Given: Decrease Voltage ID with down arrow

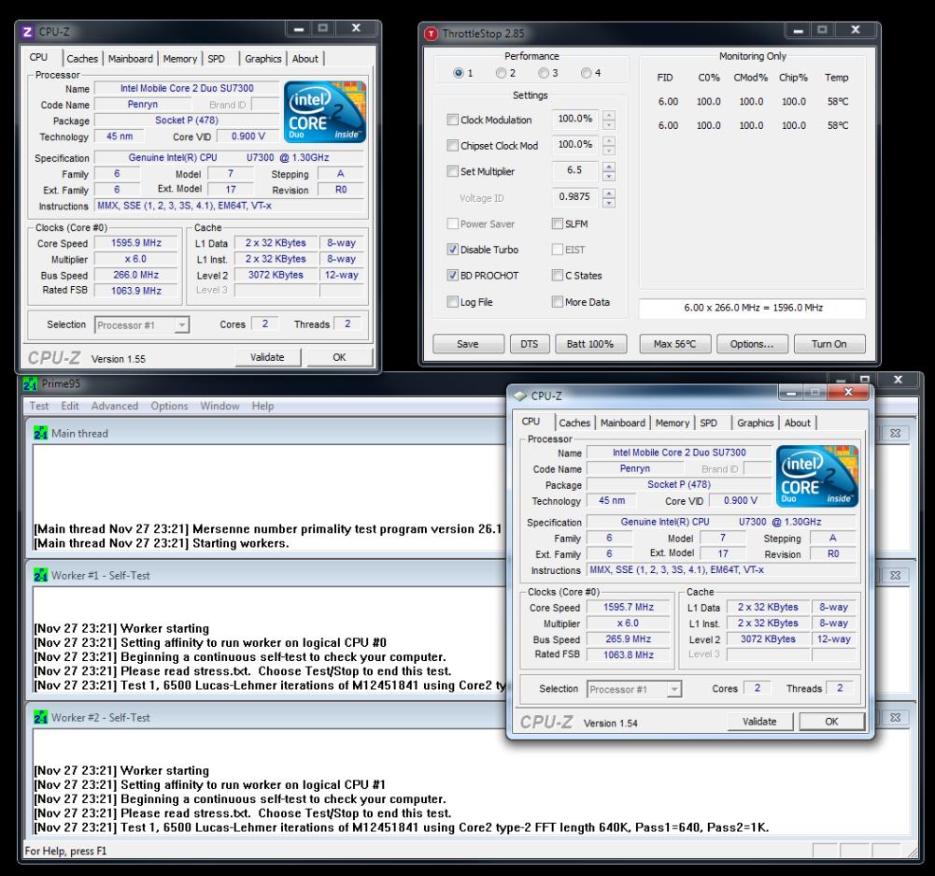Looking at the screenshot, I should point(609,202).
